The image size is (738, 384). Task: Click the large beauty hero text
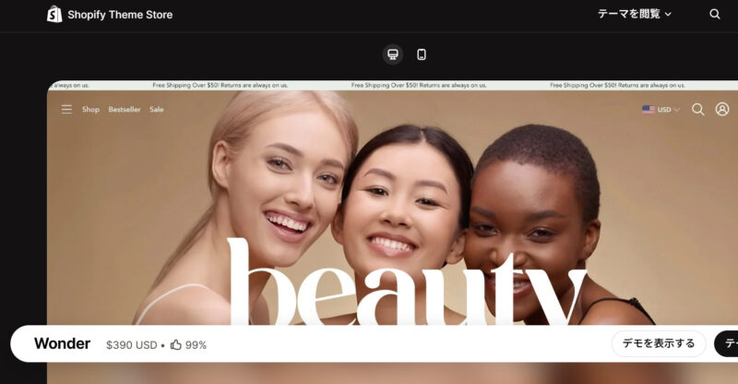coord(407,282)
